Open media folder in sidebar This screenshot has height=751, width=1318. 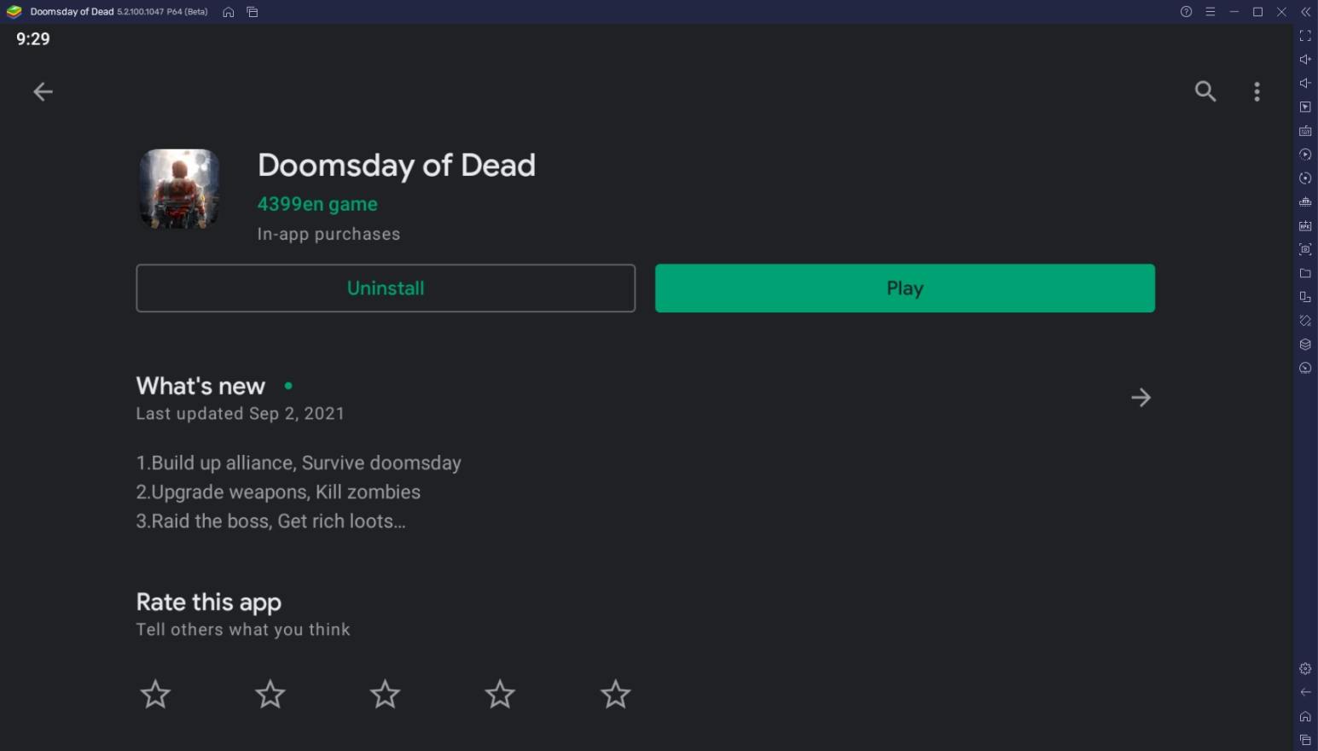[1305, 274]
